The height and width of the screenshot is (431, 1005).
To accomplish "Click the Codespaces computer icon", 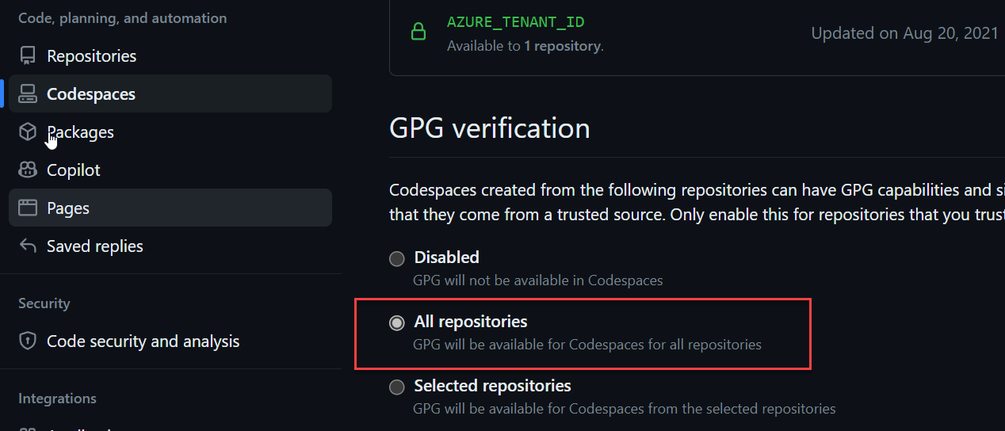I will click(x=28, y=94).
